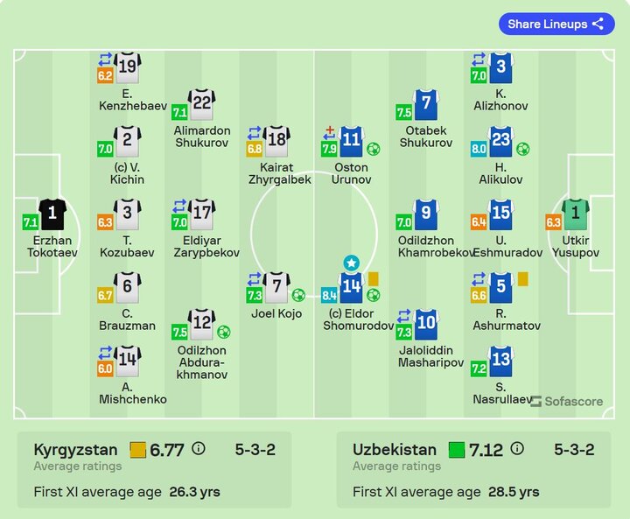Click Uzbekistan average rating info icon

pyautogui.click(x=518, y=449)
